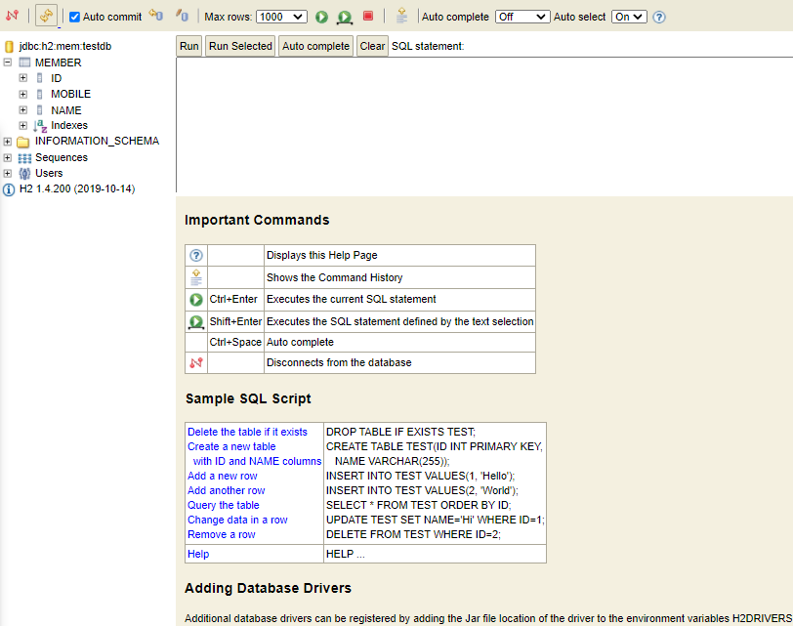This screenshot has width=793, height=626.
Task: Click the disconnect icon in Important Commands table
Action: pos(196,362)
